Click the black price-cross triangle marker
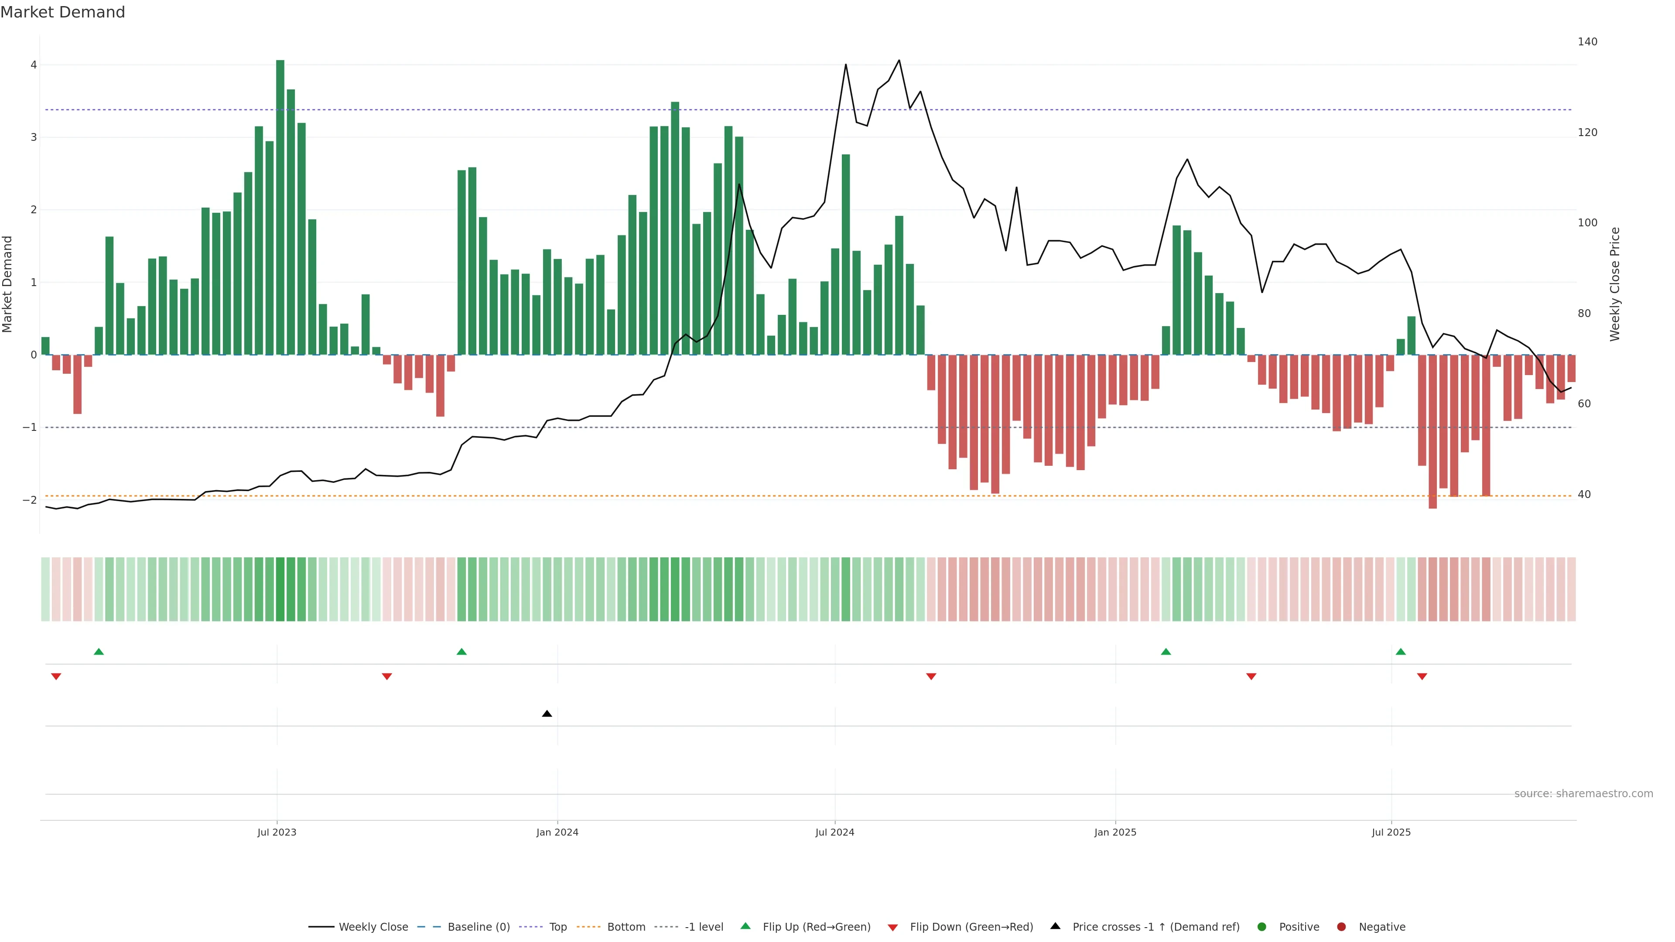 547,714
